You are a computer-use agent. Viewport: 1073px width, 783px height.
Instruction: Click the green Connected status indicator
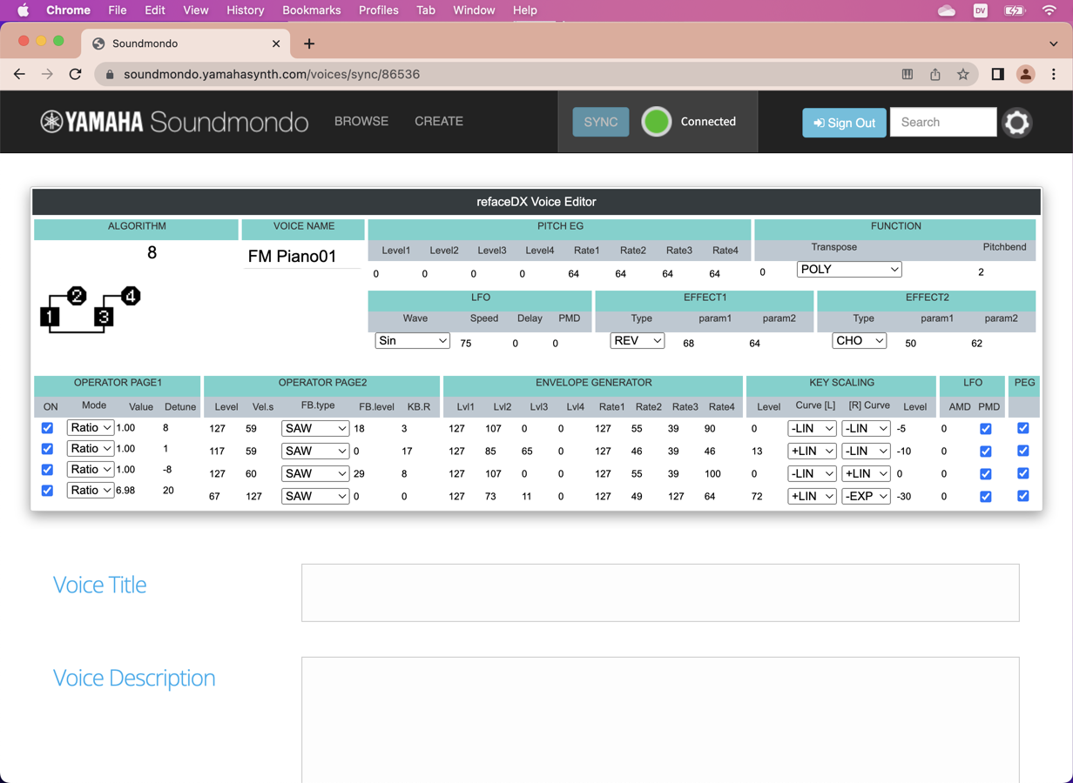(x=656, y=122)
